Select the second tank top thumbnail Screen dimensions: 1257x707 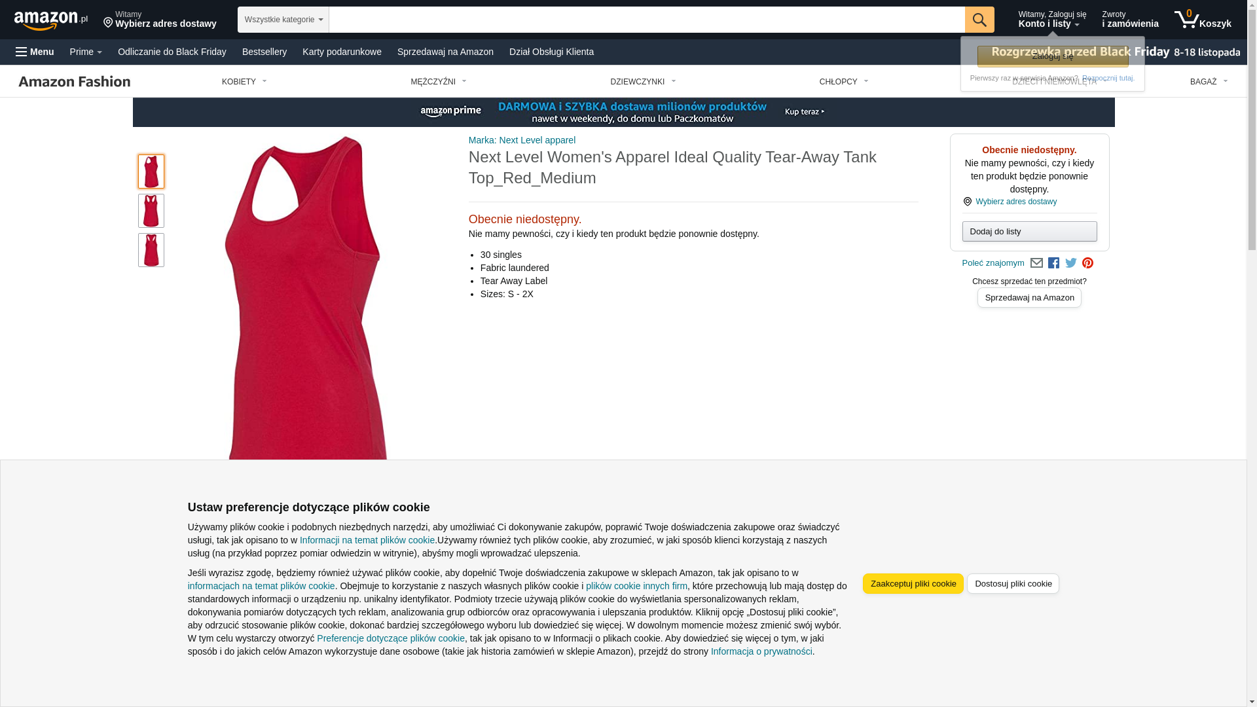click(x=151, y=211)
